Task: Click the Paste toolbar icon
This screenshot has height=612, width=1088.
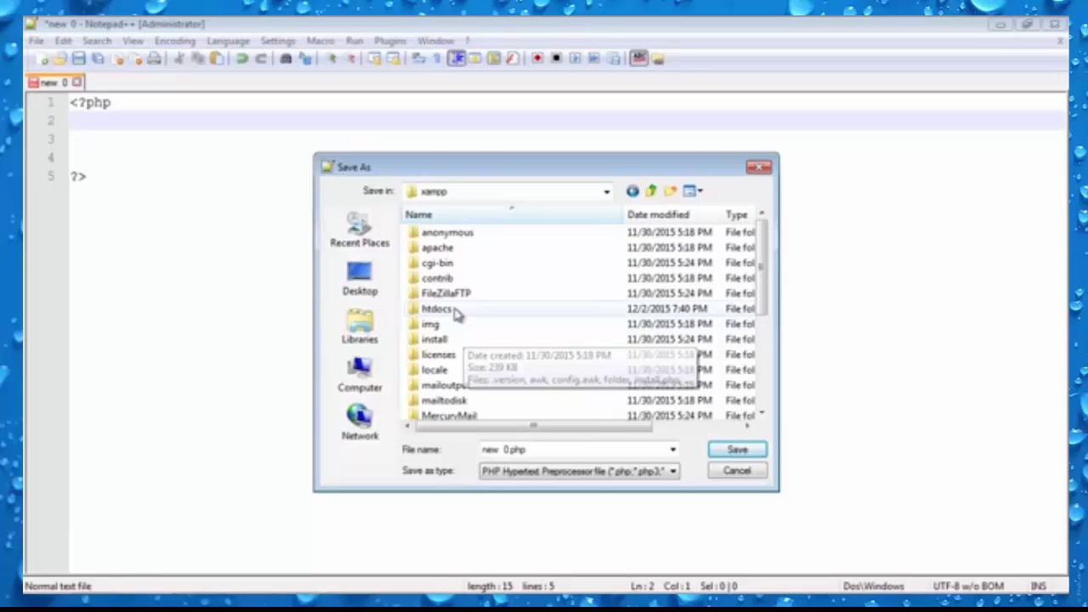Action: pyautogui.click(x=217, y=59)
